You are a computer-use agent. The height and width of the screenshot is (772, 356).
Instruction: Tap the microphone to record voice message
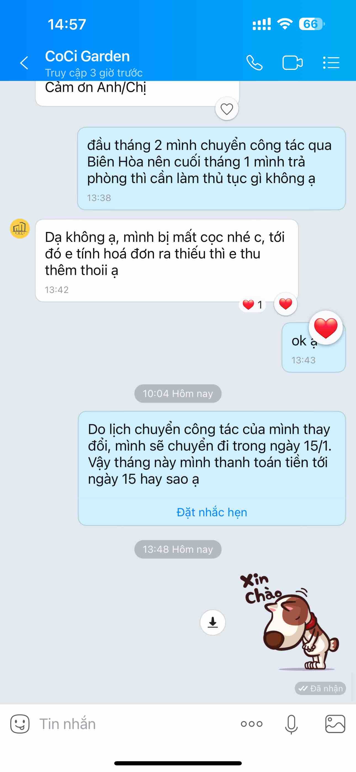pos(291,724)
